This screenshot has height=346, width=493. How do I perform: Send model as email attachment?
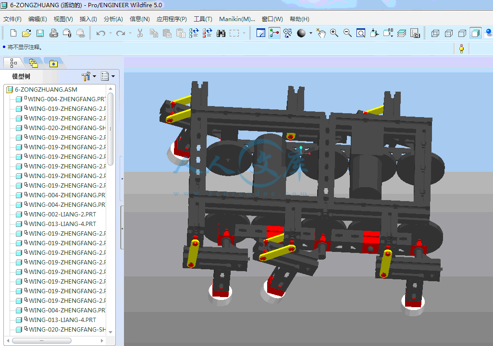coord(67,33)
